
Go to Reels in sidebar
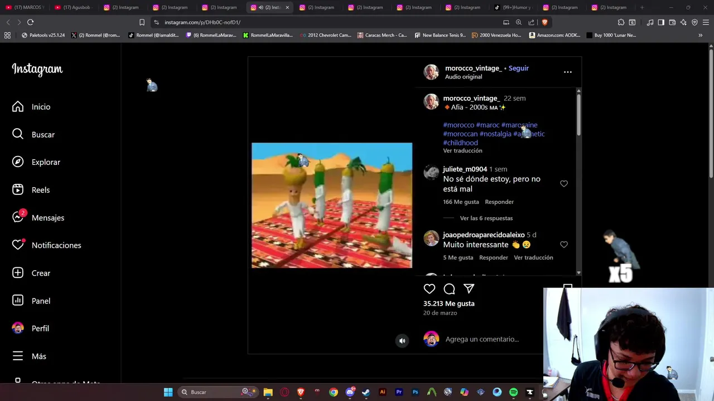point(31,190)
